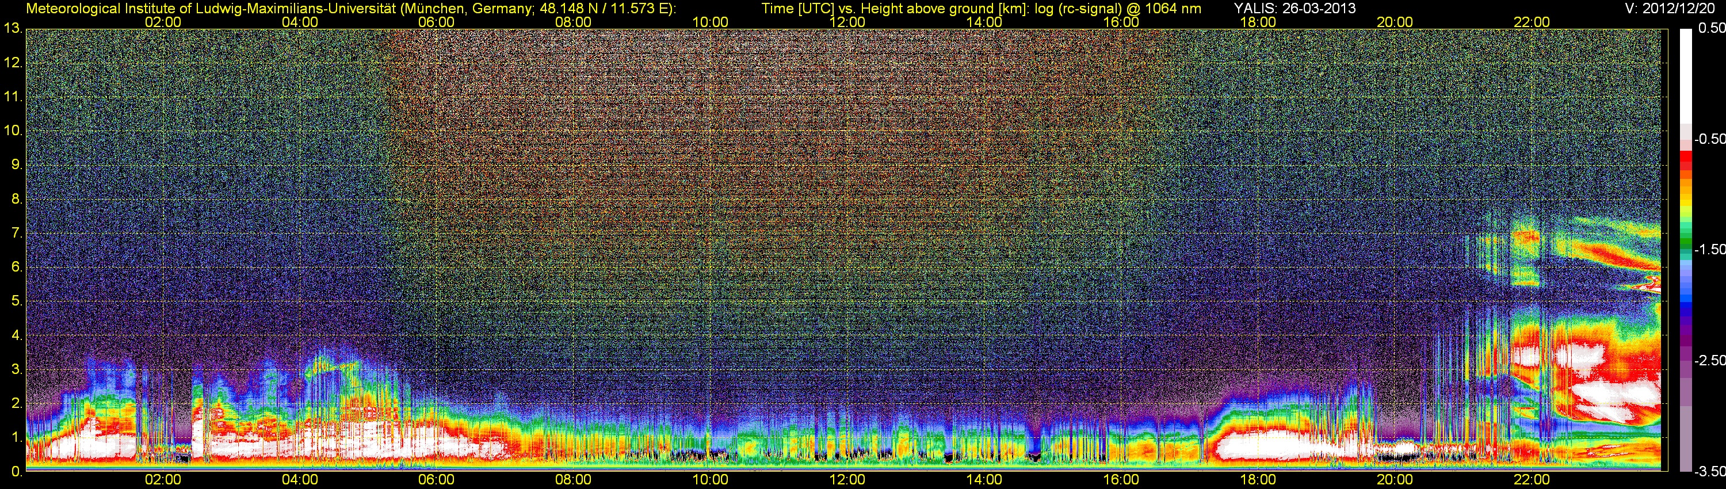Click the 16:00 label on the top time axis
The width and height of the screenshot is (1726, 489).
1121,22
